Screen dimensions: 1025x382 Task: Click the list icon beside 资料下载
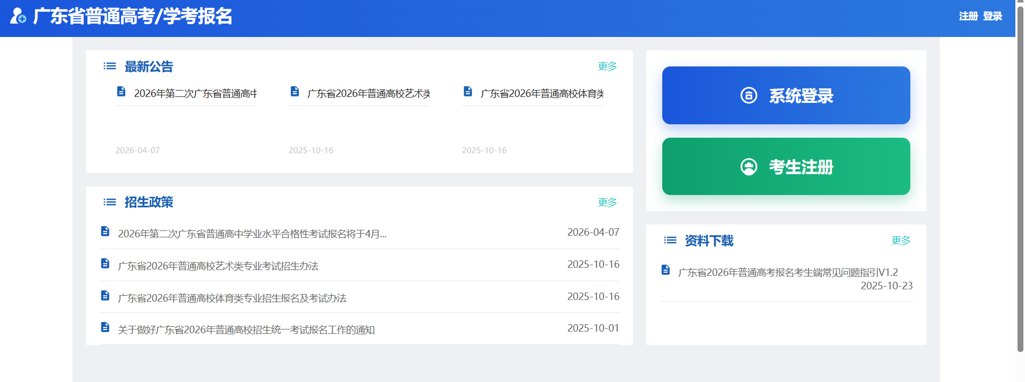[x=670, y=240]
